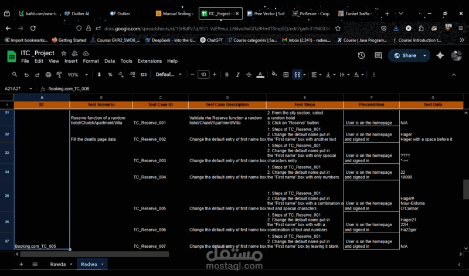Select the paint format roller icon
Viewport: 469px width, 276px height.
click(x=59, y=75)
